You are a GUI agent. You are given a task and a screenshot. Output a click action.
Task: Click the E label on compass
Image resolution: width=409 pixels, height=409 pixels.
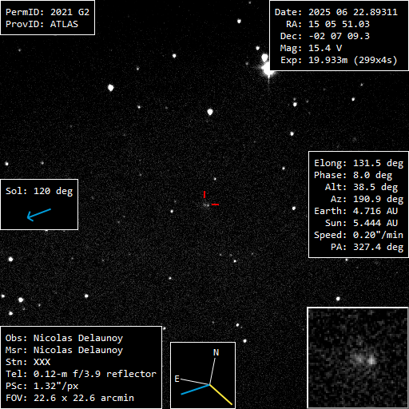(x=177, y=379)
